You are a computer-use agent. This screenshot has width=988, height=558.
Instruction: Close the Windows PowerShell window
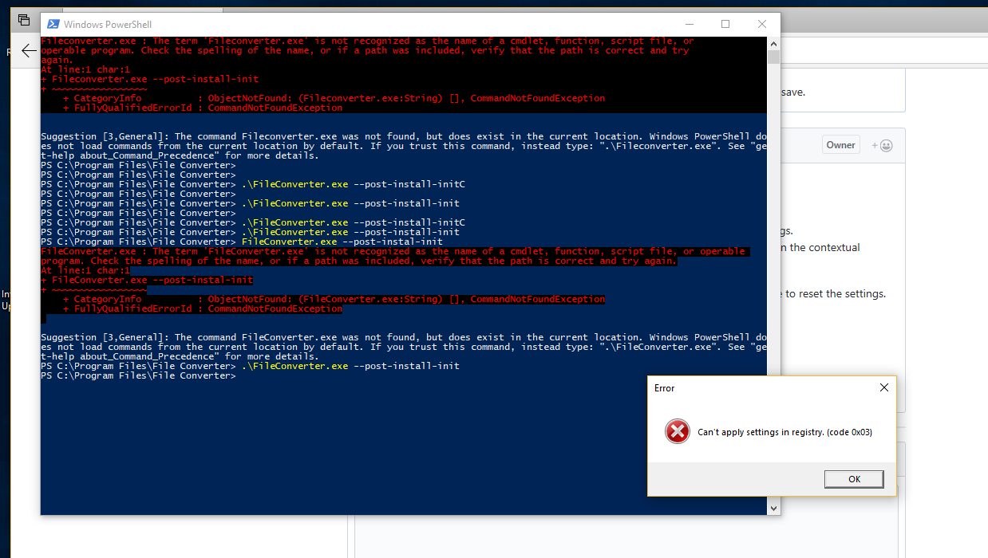pos(762,24)
